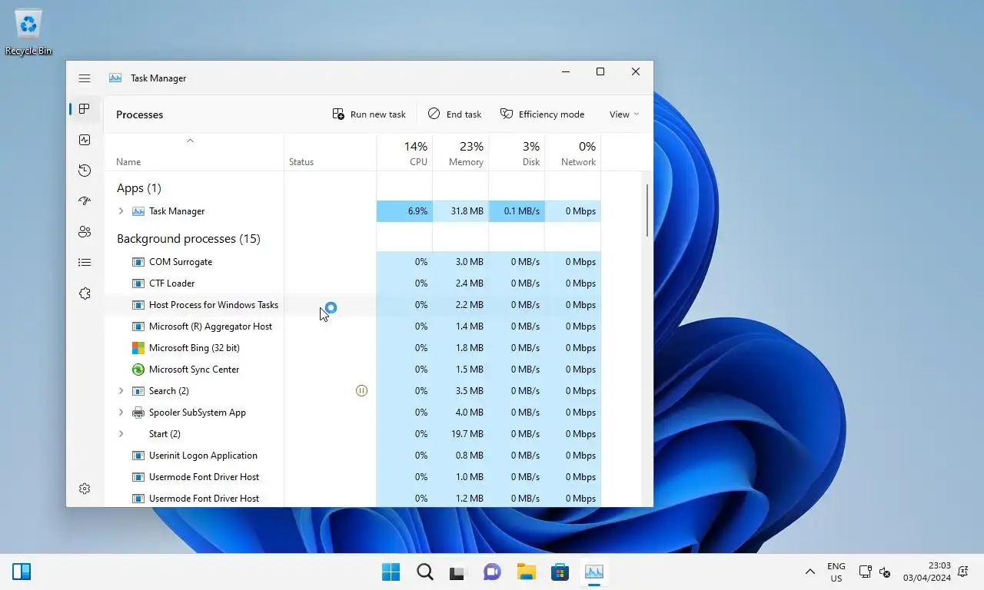Viewport: 984px width, 590px height.
Task: Click the Microsoft Sync Center icon
Action: point(138,370)
